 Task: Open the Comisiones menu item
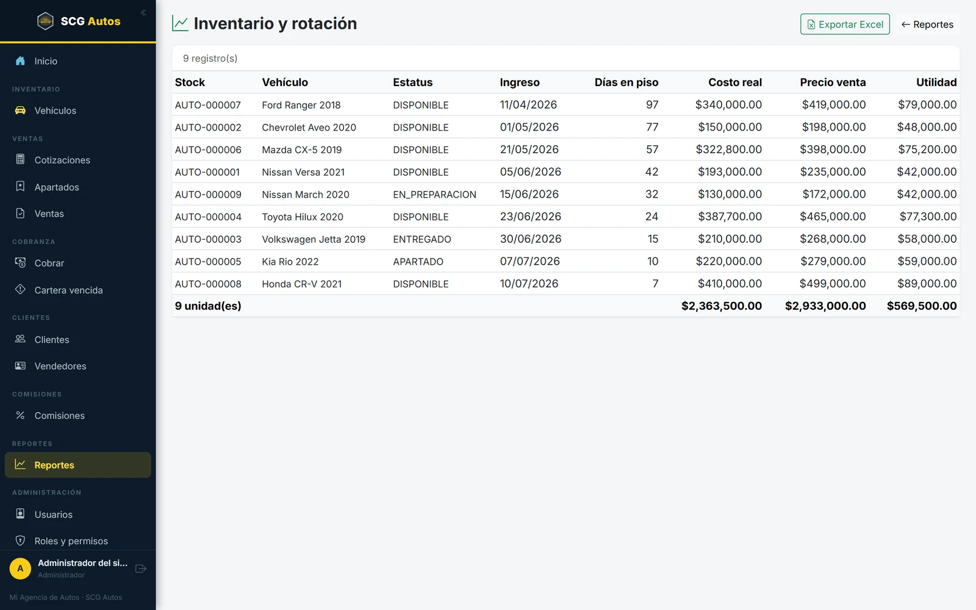(77, 415)
